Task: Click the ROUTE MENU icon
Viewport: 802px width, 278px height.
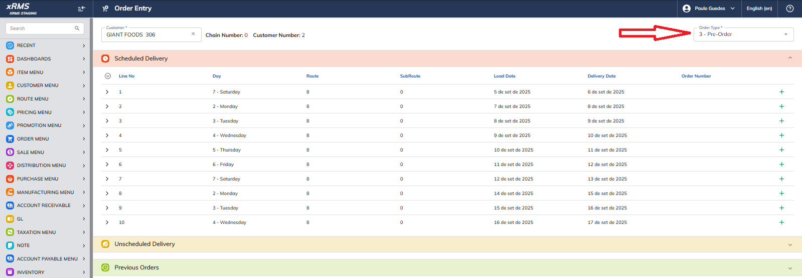Action: [10, 99]
